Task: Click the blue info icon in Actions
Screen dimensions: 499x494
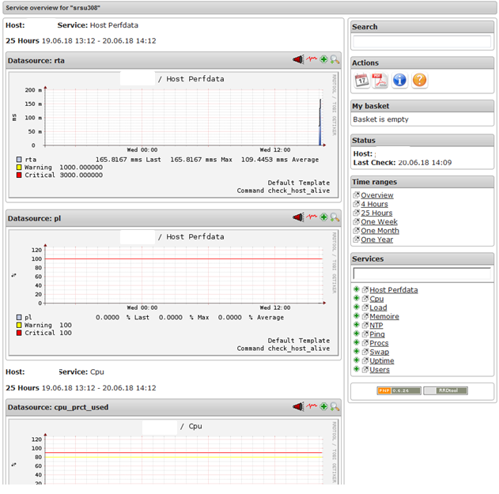Action: point(400,80)
